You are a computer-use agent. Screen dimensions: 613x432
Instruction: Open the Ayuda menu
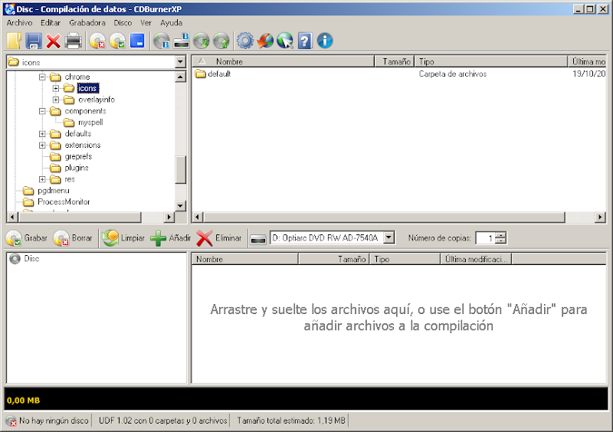point(171,23)
